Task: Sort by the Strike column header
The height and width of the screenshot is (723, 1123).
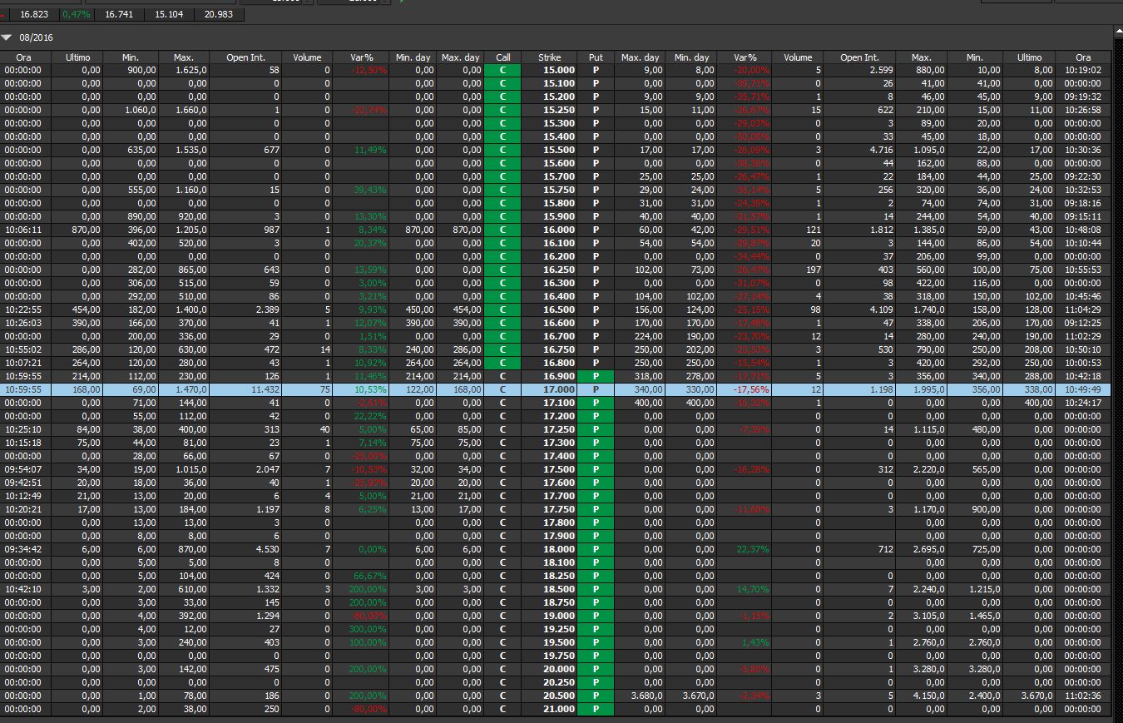Action: tap(549, 57)
